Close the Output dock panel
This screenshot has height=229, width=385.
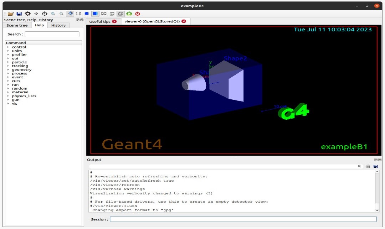[x=380, y=160]
